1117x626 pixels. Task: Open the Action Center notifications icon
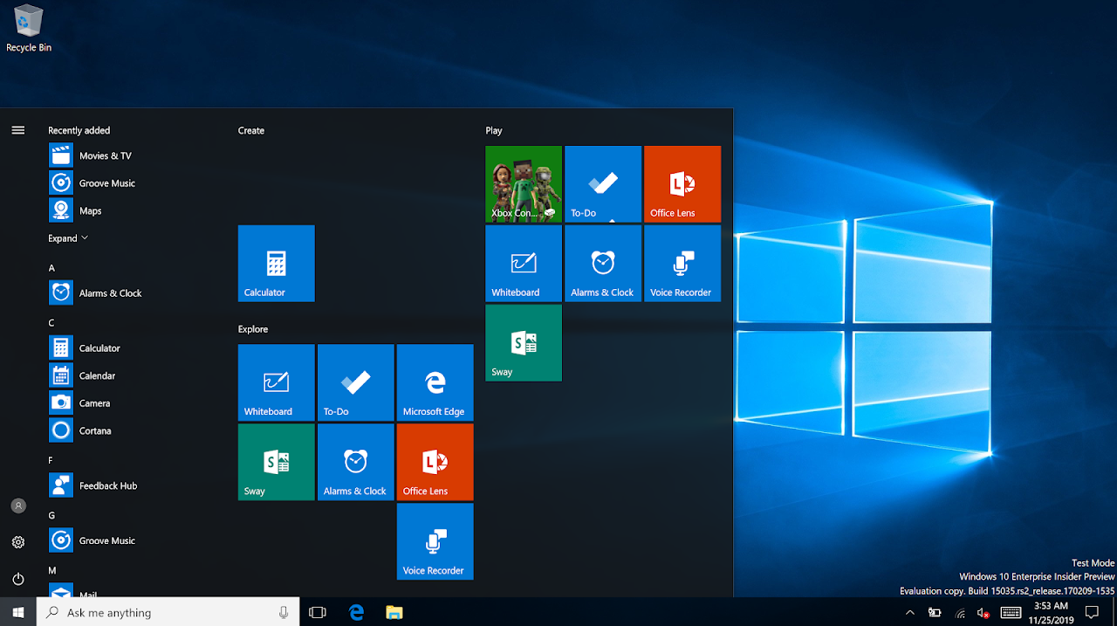click(1092, 612)
